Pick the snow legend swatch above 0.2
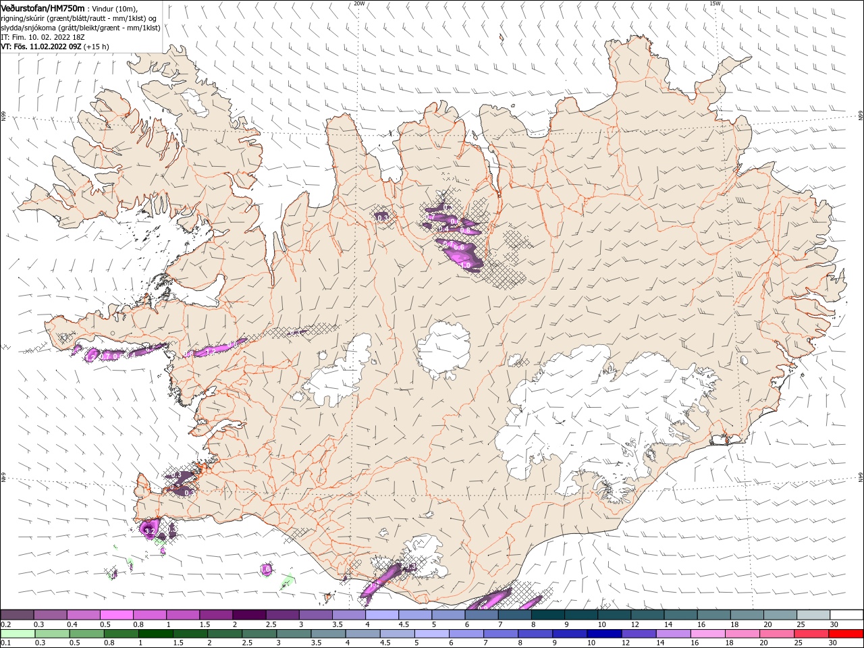The width and height of the screenshot is (864, 648). 17,615
